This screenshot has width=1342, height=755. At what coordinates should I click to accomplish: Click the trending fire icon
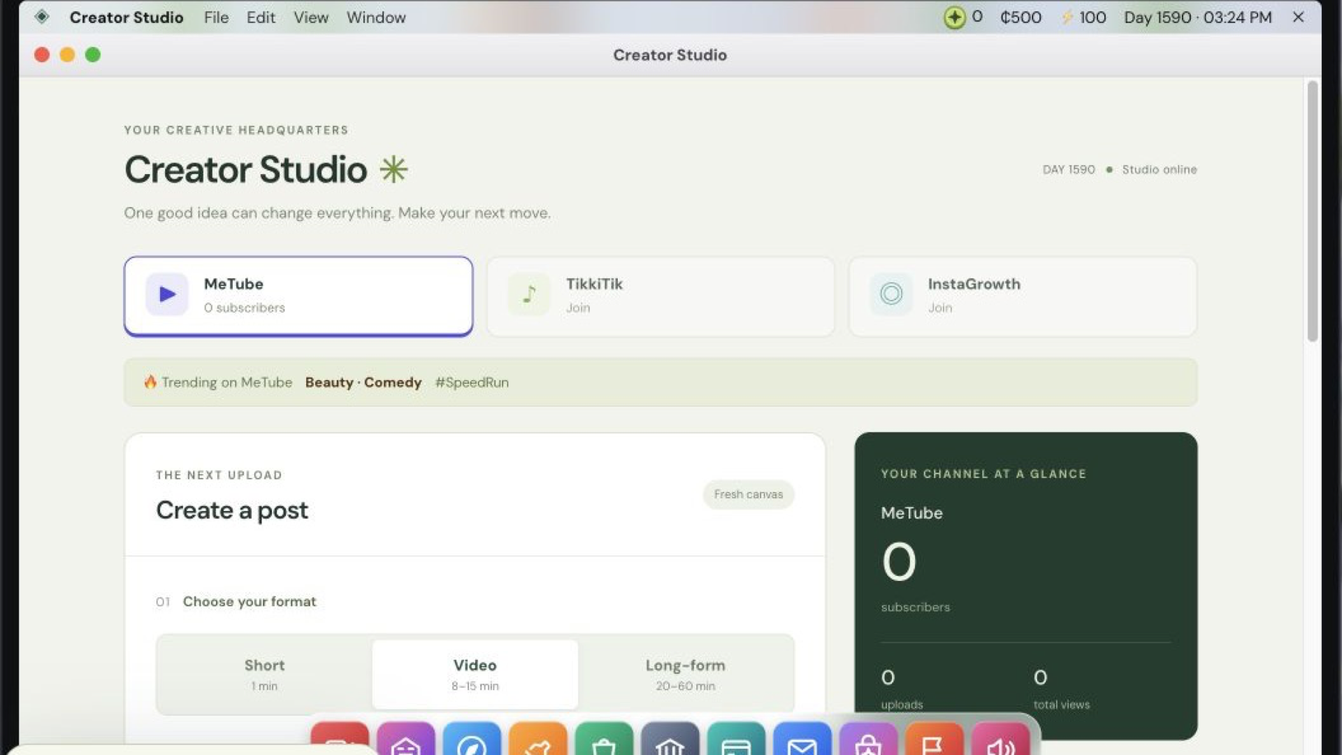pyautogui.click(x=150, y=382)
